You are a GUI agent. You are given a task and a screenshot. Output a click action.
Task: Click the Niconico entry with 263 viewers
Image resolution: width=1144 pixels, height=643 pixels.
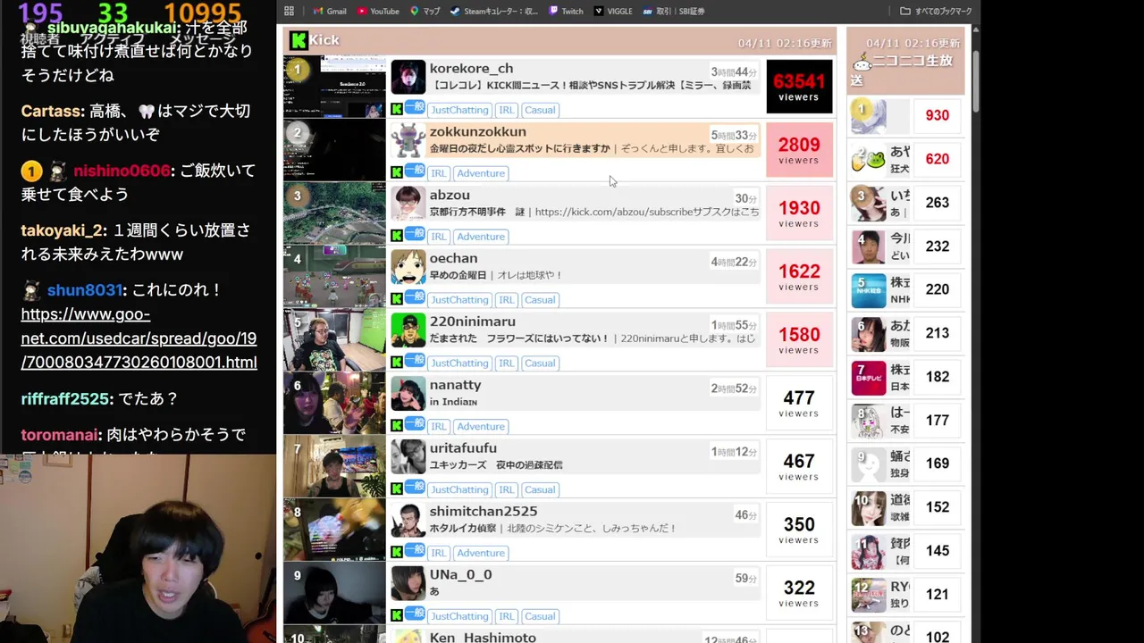point(905,203)
